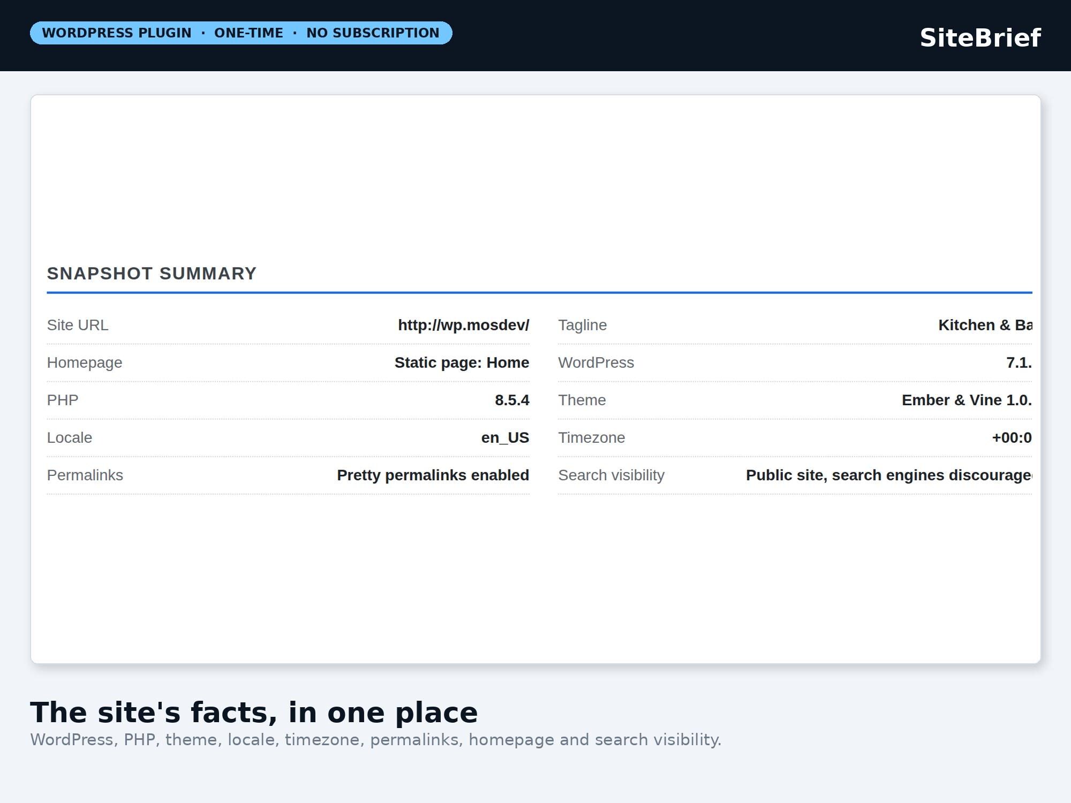
Task: Select the 7.1. WordPress version value
Action: pos(1019,362)
